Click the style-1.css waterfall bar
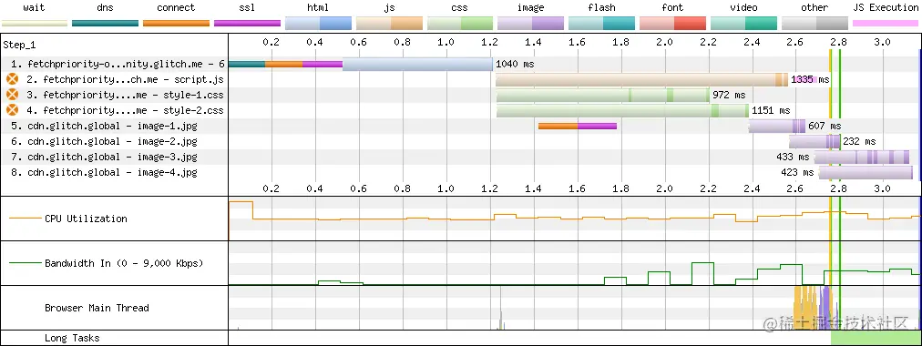 click(x=603, y=96)
